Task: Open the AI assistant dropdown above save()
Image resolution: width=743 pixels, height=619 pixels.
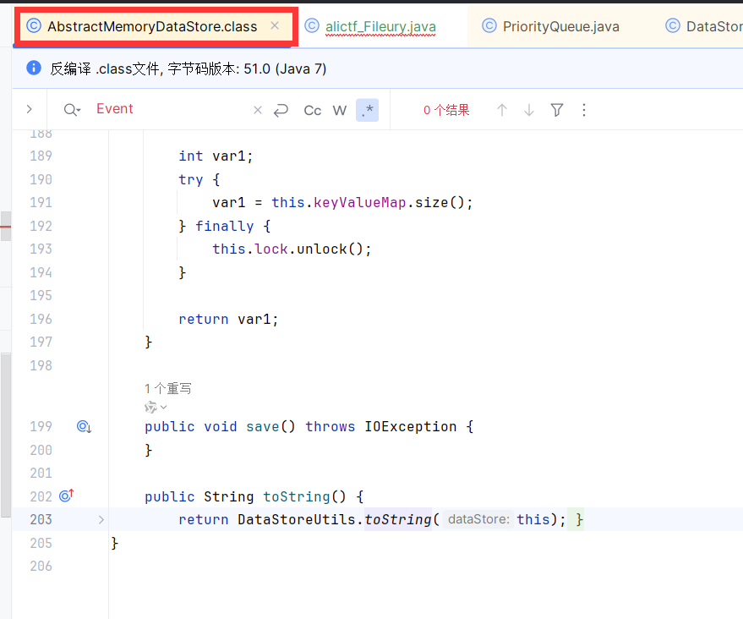Action: coord(156,407)
